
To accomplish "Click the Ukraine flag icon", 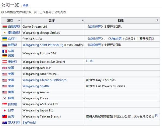I will tap(5, 39).
